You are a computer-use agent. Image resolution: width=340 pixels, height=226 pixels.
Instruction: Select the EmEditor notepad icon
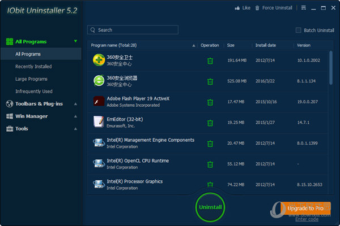[x=99, y=121]
